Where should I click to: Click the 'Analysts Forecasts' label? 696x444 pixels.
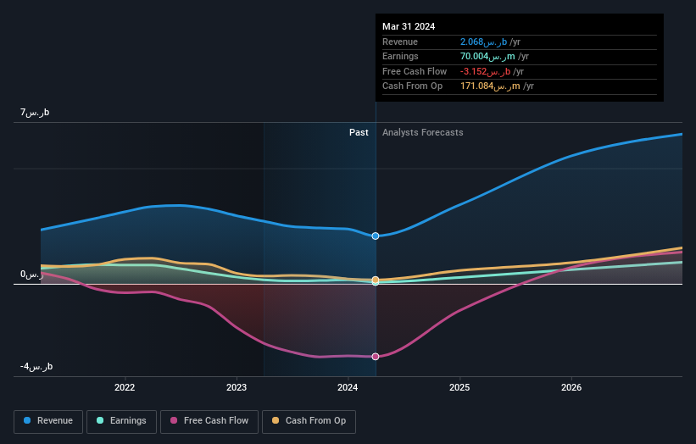tap(422, 132)
